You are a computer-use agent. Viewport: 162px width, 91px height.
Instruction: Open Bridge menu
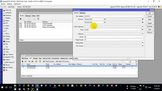7,21
